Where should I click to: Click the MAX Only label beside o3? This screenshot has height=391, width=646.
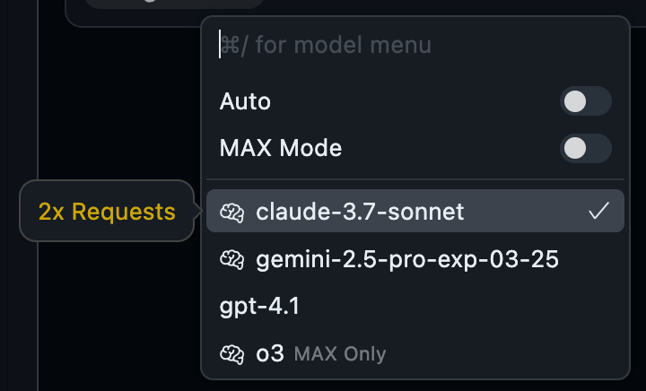(x=340, y=354)
